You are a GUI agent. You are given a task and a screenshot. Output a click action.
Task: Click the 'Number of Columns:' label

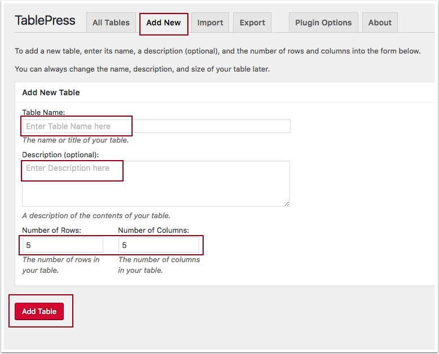pos(153,230)
